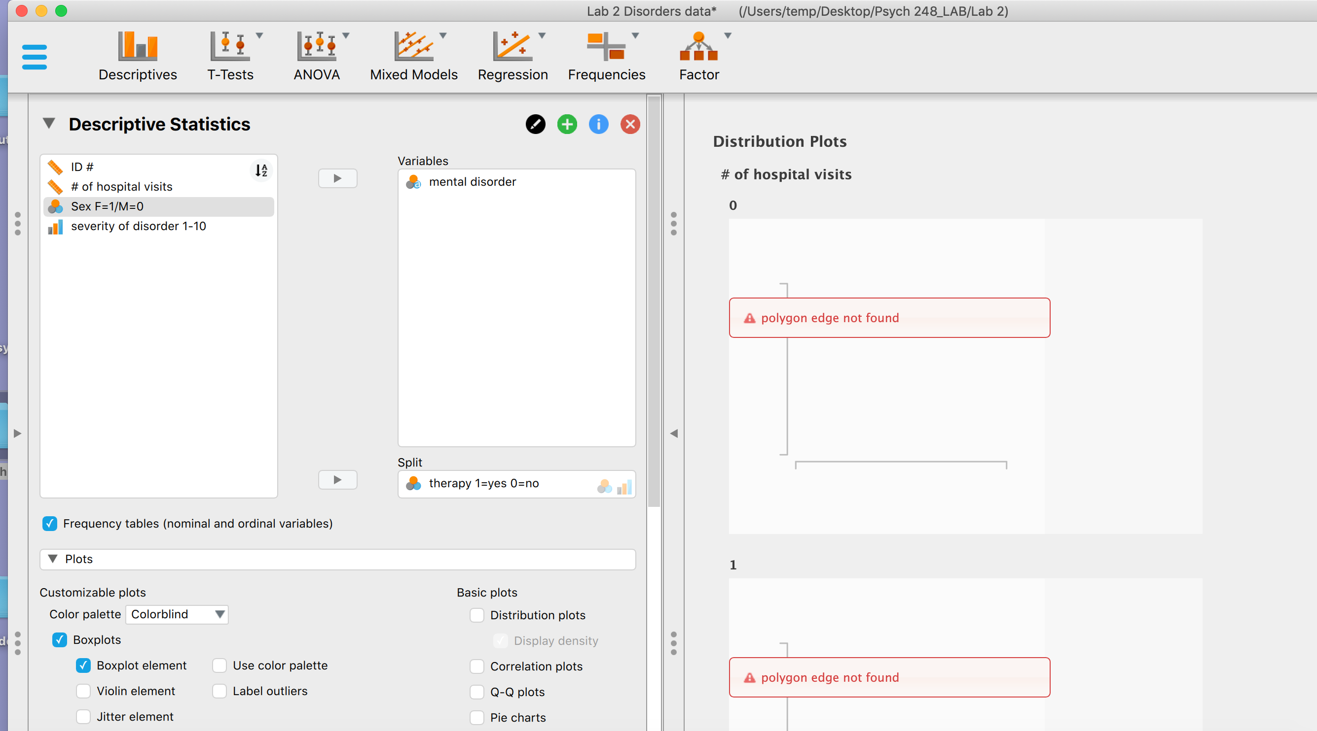
Task: Toggle the Boxplot element checkbox
Action: (x=83, y=665)
